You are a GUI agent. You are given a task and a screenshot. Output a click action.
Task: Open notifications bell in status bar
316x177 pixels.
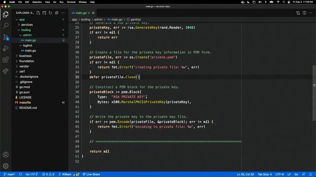(x=311, y=175)
